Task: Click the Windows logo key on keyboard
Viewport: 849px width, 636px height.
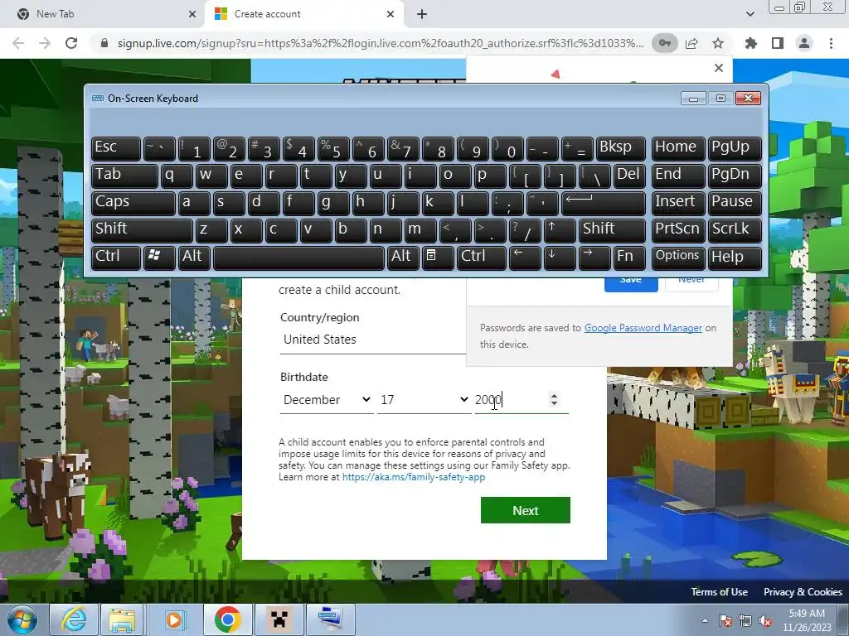Action: [158, 257]
